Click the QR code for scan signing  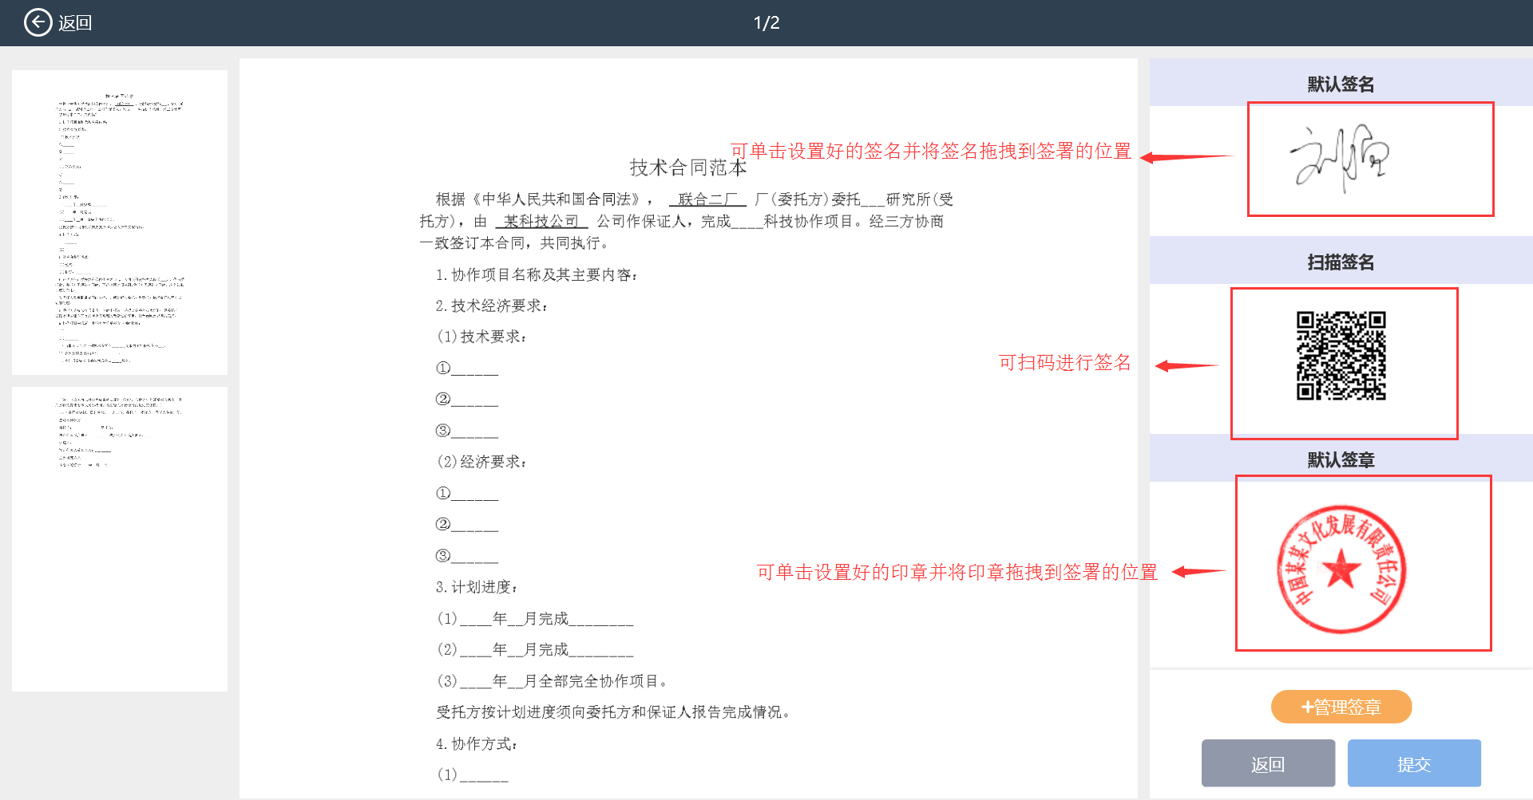point(1341,356)
